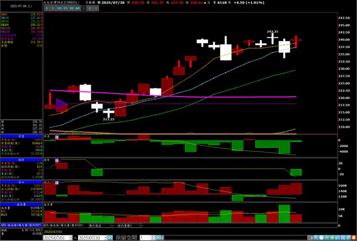Click the plus zoom-in icon
Viewport: 357px width, 241px height.
(x=332, y=238)
